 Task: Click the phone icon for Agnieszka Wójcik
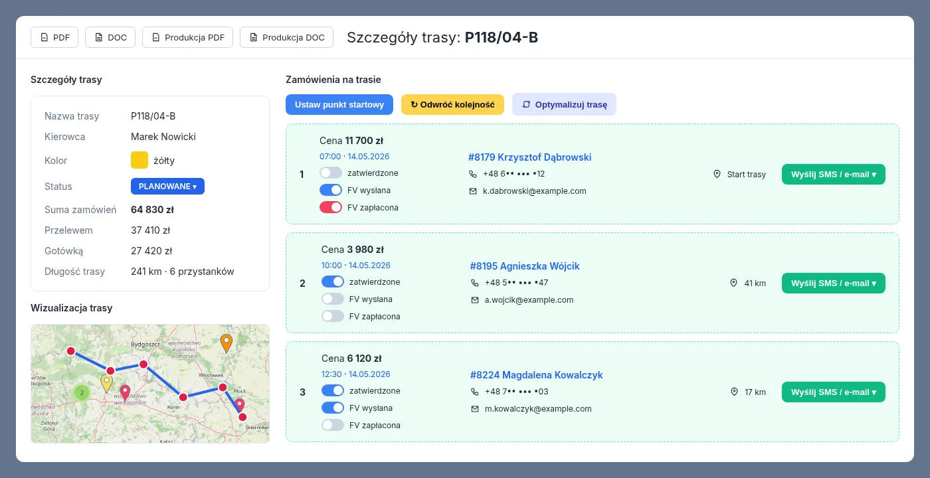pos(474,283)
